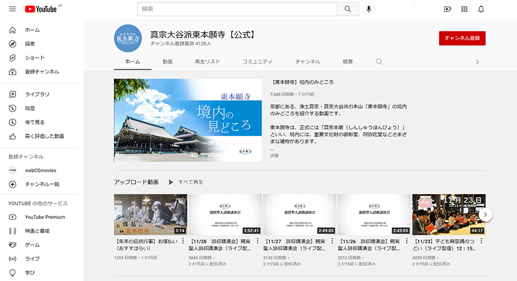This screenshot has height=281, width=517.
Task: Open 子ども報恩講のつどい video title
Action: point(444,245)
